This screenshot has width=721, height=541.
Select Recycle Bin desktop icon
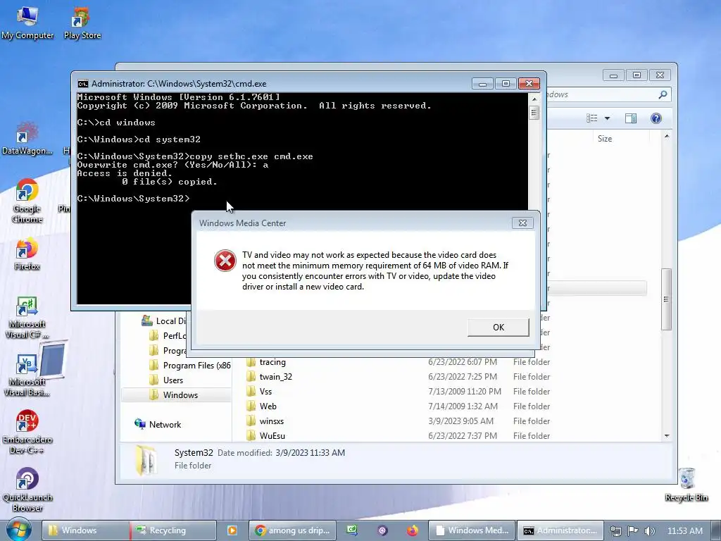(686, 485)
